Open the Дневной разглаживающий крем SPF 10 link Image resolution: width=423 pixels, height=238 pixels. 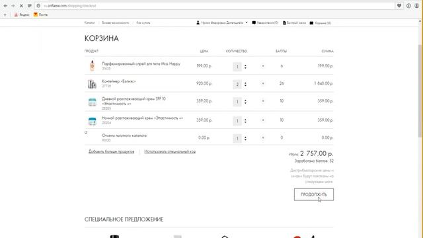[134, 101]
